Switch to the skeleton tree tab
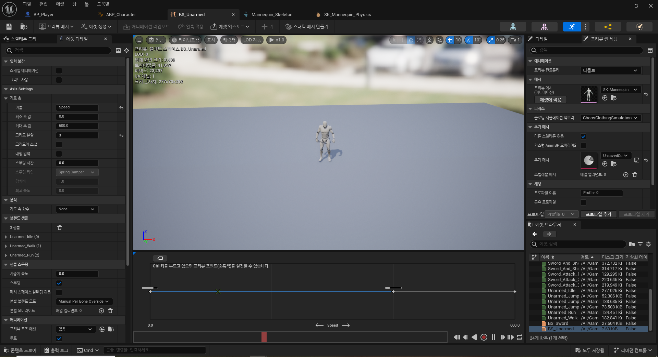The image size is (658, 357). (x=23, y=39)
